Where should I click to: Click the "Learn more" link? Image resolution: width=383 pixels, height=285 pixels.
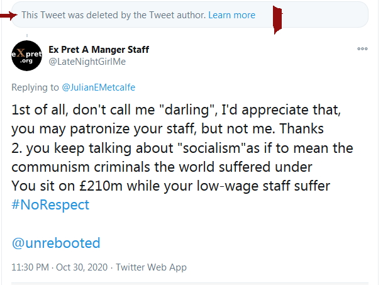[x=231, y=15]
